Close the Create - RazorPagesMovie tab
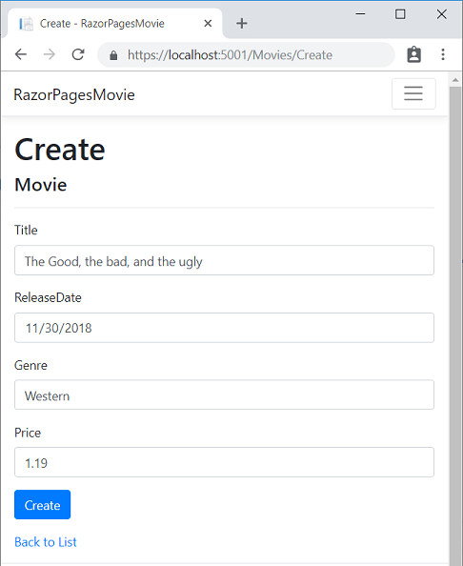Image resolution: width=463 pixels, height=566 pixels. point(208,24)
